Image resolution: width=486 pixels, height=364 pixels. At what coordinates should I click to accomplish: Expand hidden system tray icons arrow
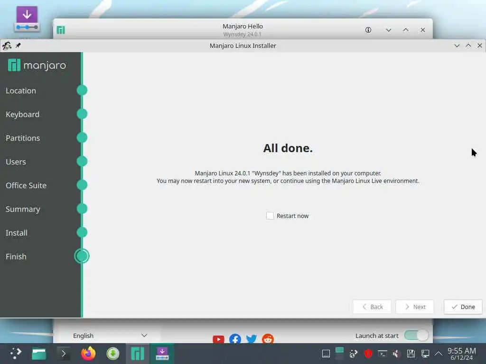pyautogui.click(x=438, y=354)
